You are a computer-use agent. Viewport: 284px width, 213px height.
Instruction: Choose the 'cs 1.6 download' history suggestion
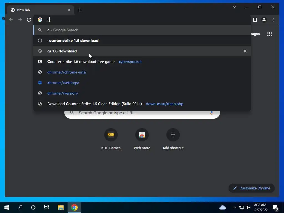pos(142,51)
